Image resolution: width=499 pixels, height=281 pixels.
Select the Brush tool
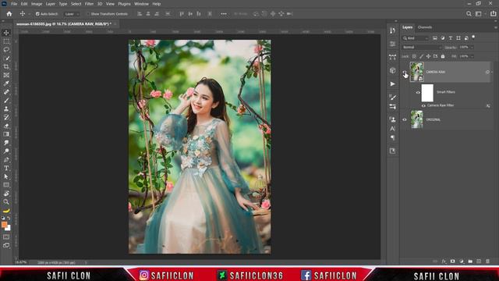(6, 101)
